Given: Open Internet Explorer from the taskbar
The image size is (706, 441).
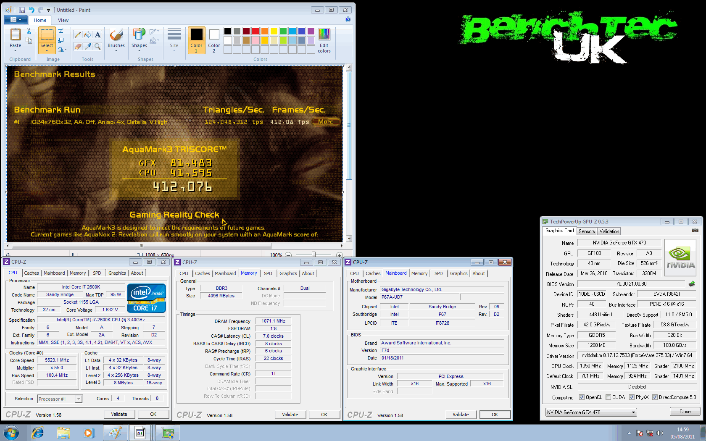Looking at the screenshot, I should [x=38, y=433].
